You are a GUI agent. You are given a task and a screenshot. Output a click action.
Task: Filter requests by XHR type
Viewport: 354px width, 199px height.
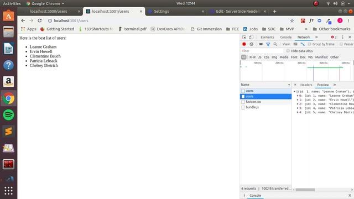tap(252, 57)
